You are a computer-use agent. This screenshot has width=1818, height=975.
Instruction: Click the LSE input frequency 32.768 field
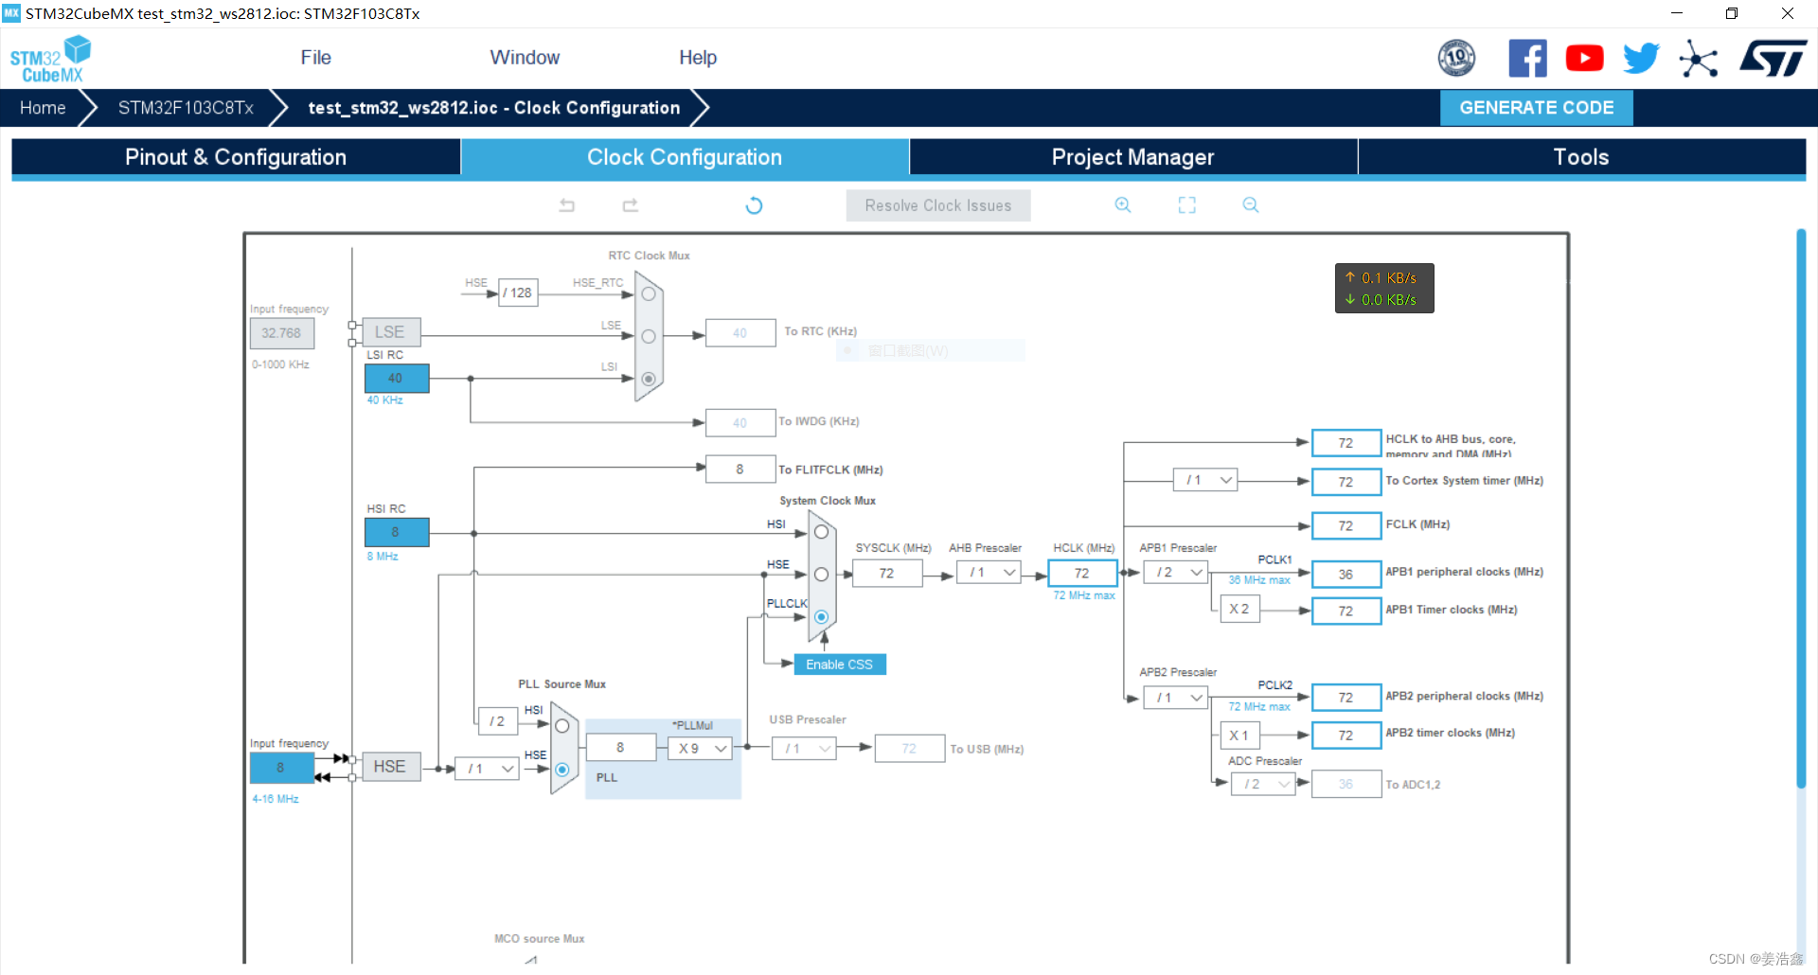[281, 333]
